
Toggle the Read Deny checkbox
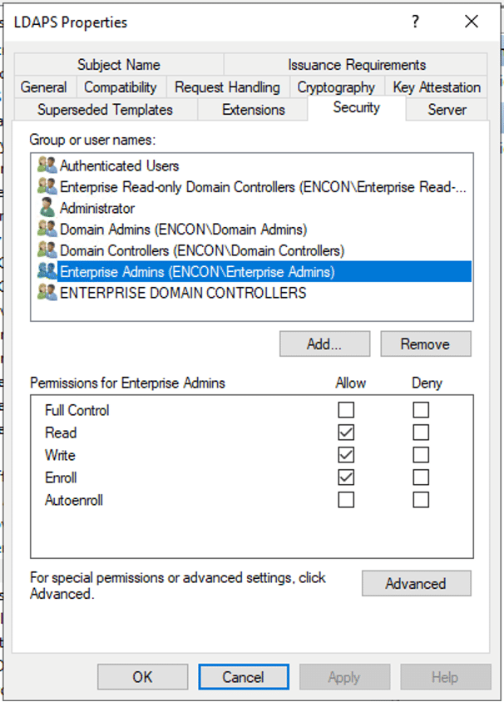point(421,433)
